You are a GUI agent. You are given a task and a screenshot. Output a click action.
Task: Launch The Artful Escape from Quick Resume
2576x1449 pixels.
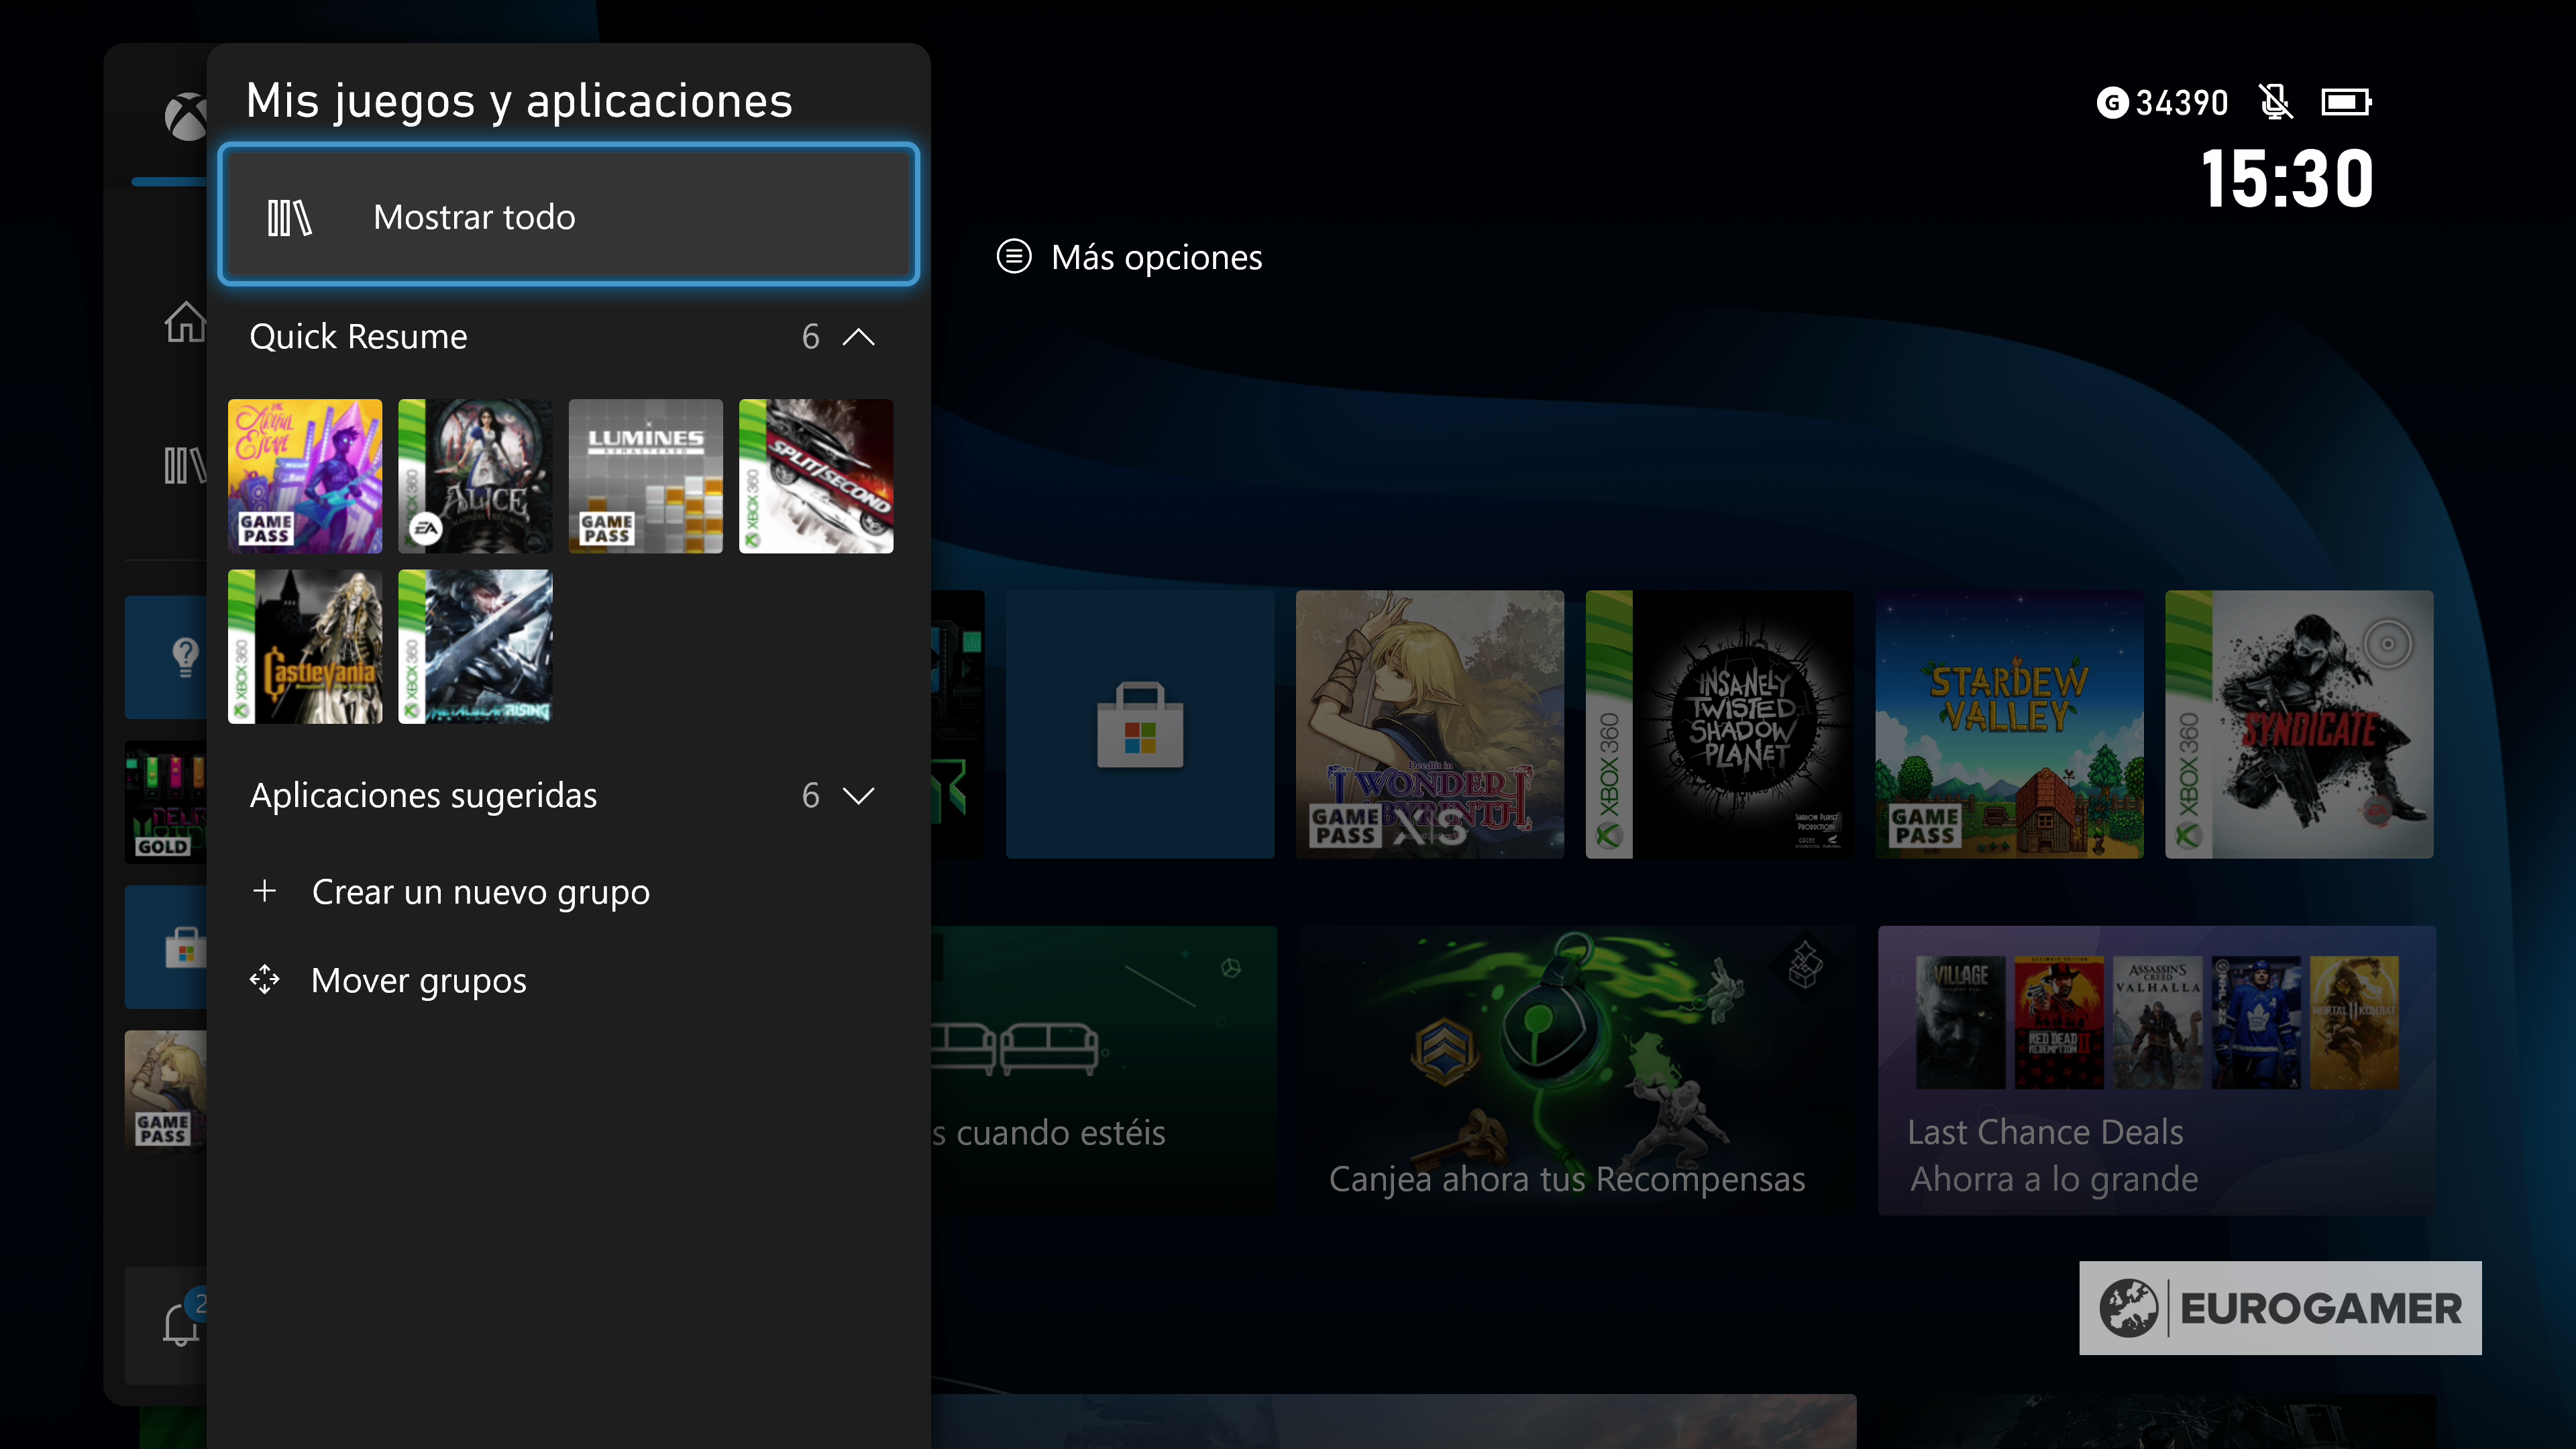(x=305, y=476)
